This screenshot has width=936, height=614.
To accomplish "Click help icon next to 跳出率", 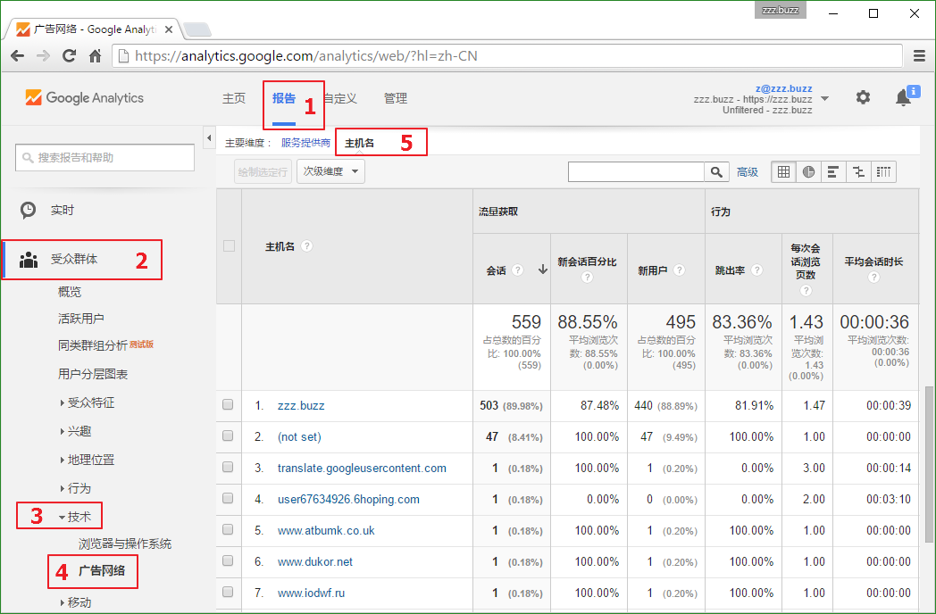I will [x=756, y=270].
